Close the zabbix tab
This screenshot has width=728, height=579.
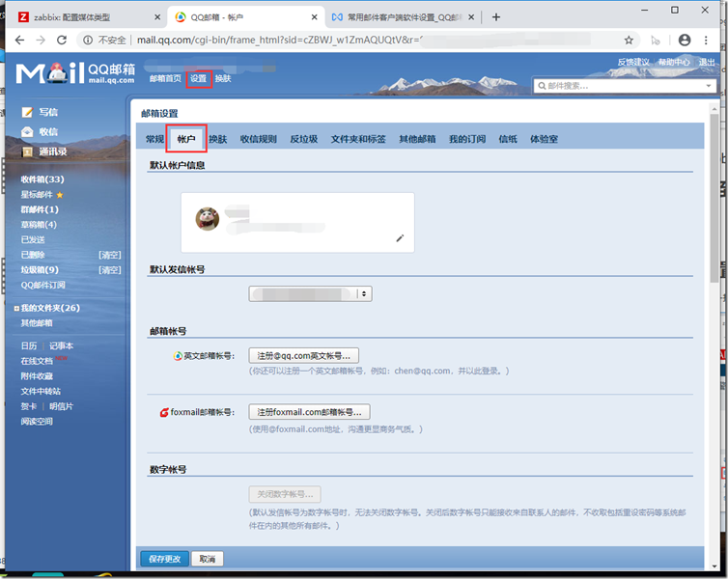pos(157,17)
